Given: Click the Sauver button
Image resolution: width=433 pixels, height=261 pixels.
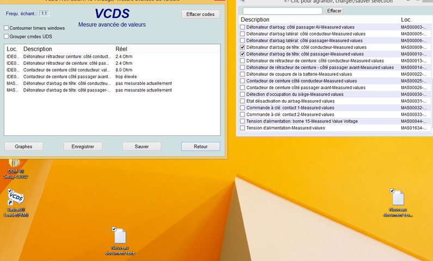Looking at the screenshot, I should point(142,147).
